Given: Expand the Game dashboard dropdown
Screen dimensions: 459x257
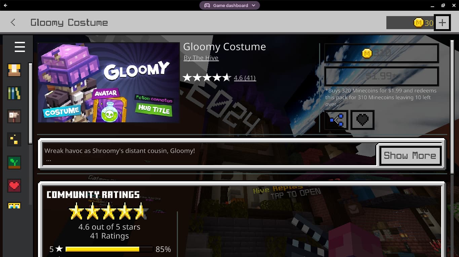Looking at the screenshot, I should tap(230, 5).
